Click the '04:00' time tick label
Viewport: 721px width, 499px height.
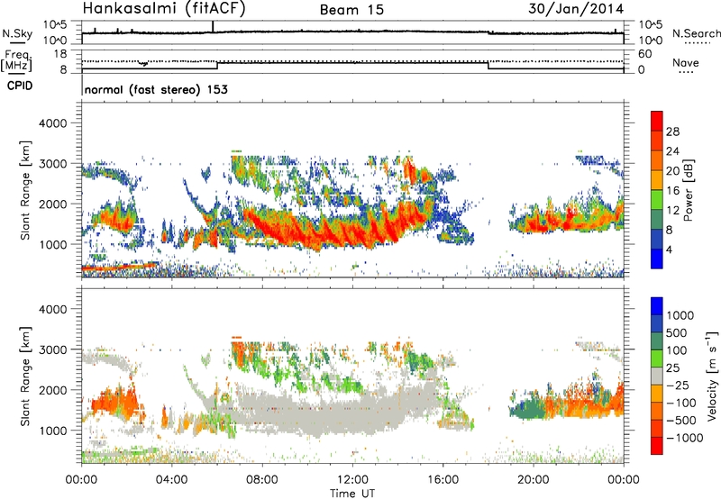pyautogui.click(x=171, y=480)
